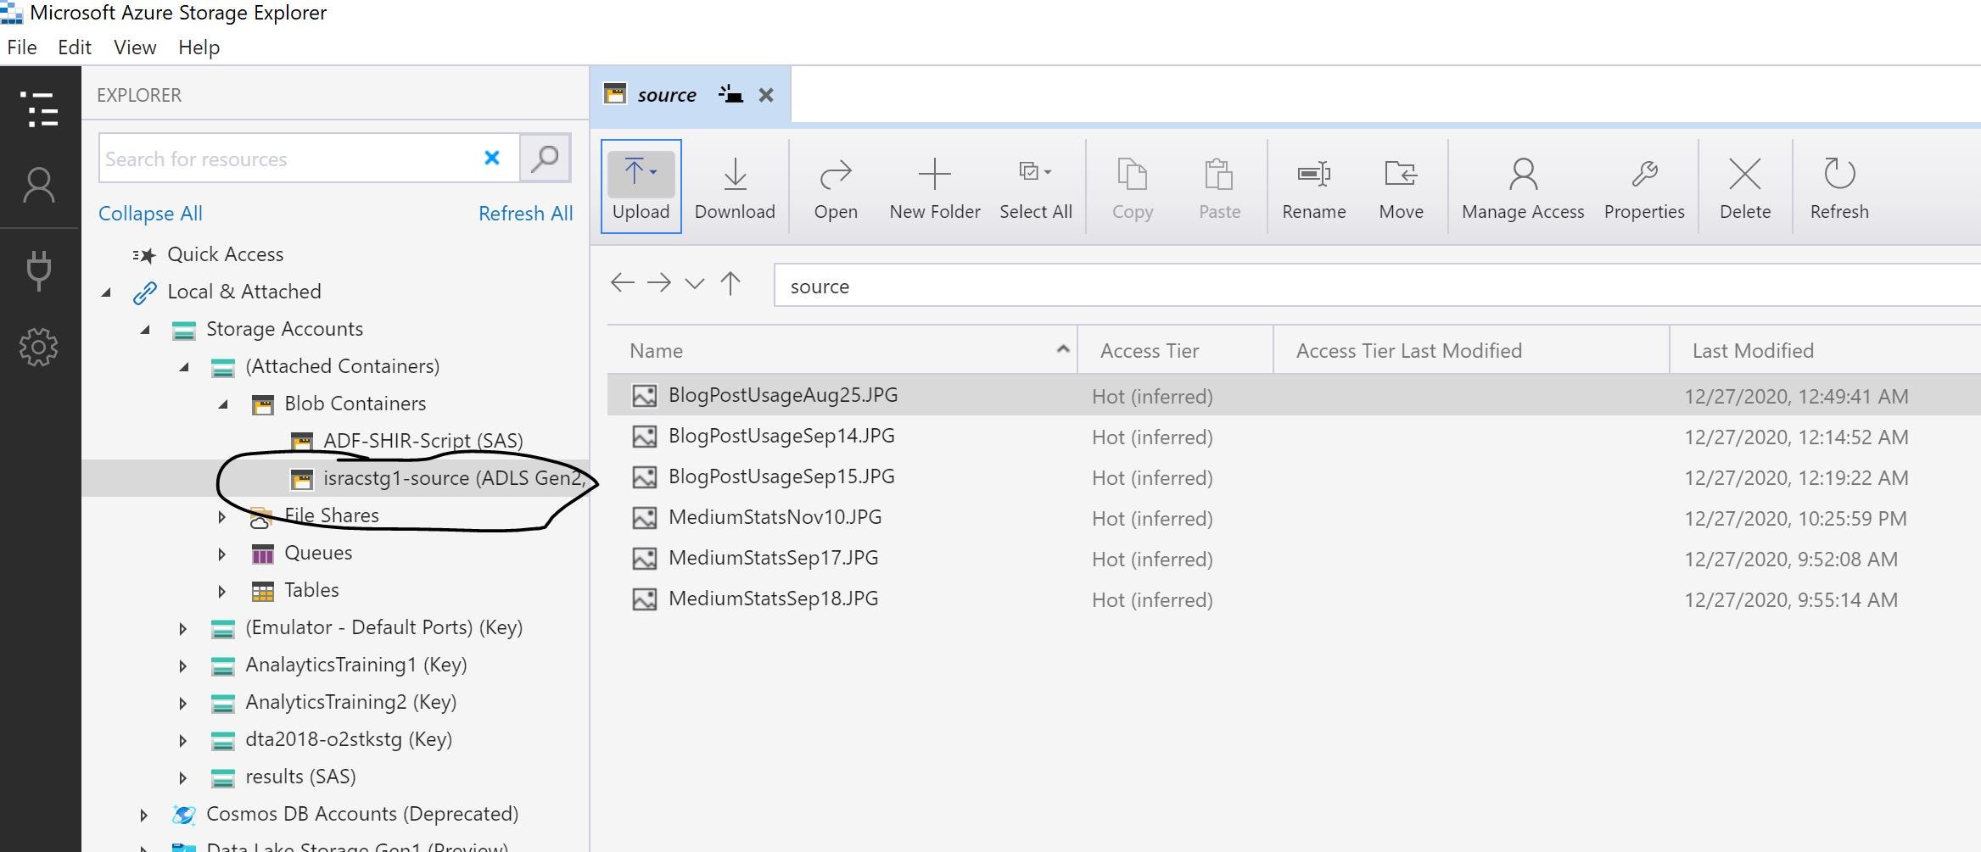1981x852 pixels.
Task: Open the View menu
Action: click(x=135, y=47)
